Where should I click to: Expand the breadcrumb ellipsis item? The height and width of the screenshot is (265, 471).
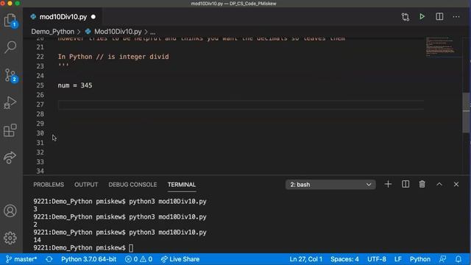click(x=152, y=32)
